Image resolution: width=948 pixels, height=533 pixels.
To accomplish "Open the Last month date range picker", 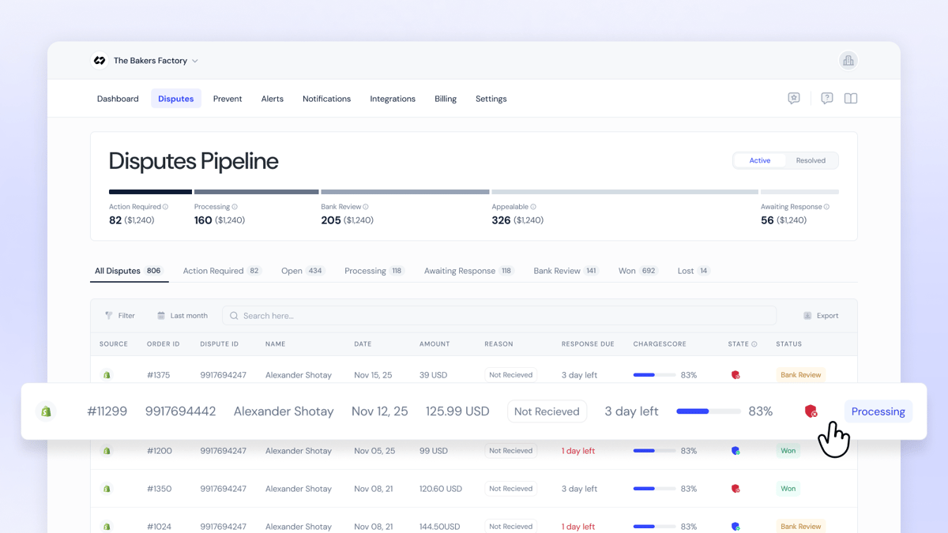I will coord(182,316).
